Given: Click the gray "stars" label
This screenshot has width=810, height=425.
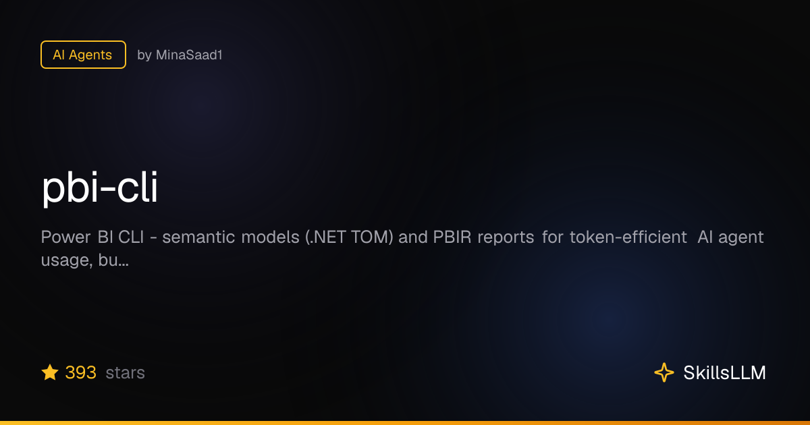Looking at the screenshot, I should pos(126,372).
